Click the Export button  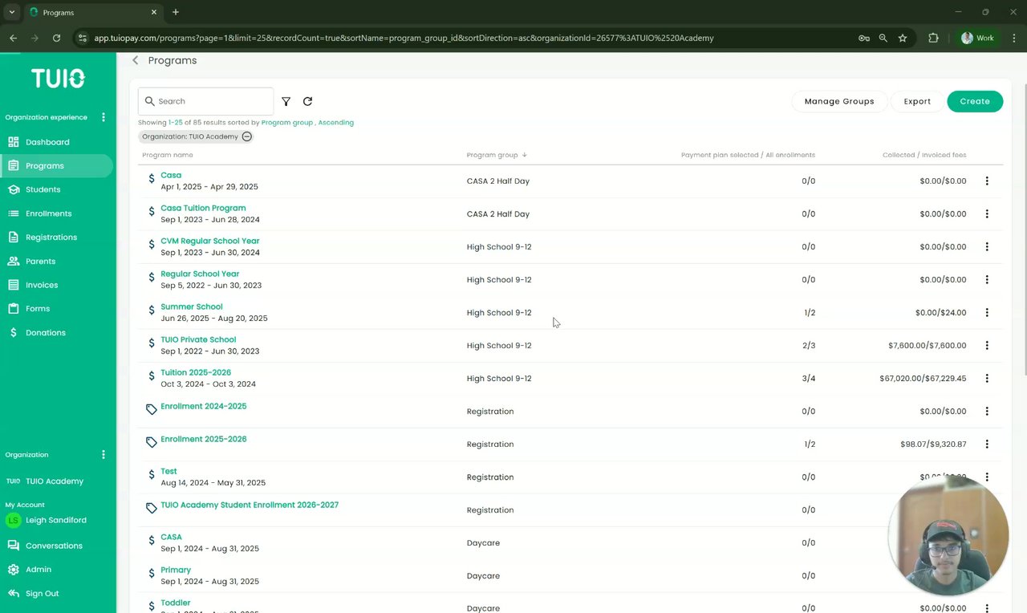coord(917,102)
